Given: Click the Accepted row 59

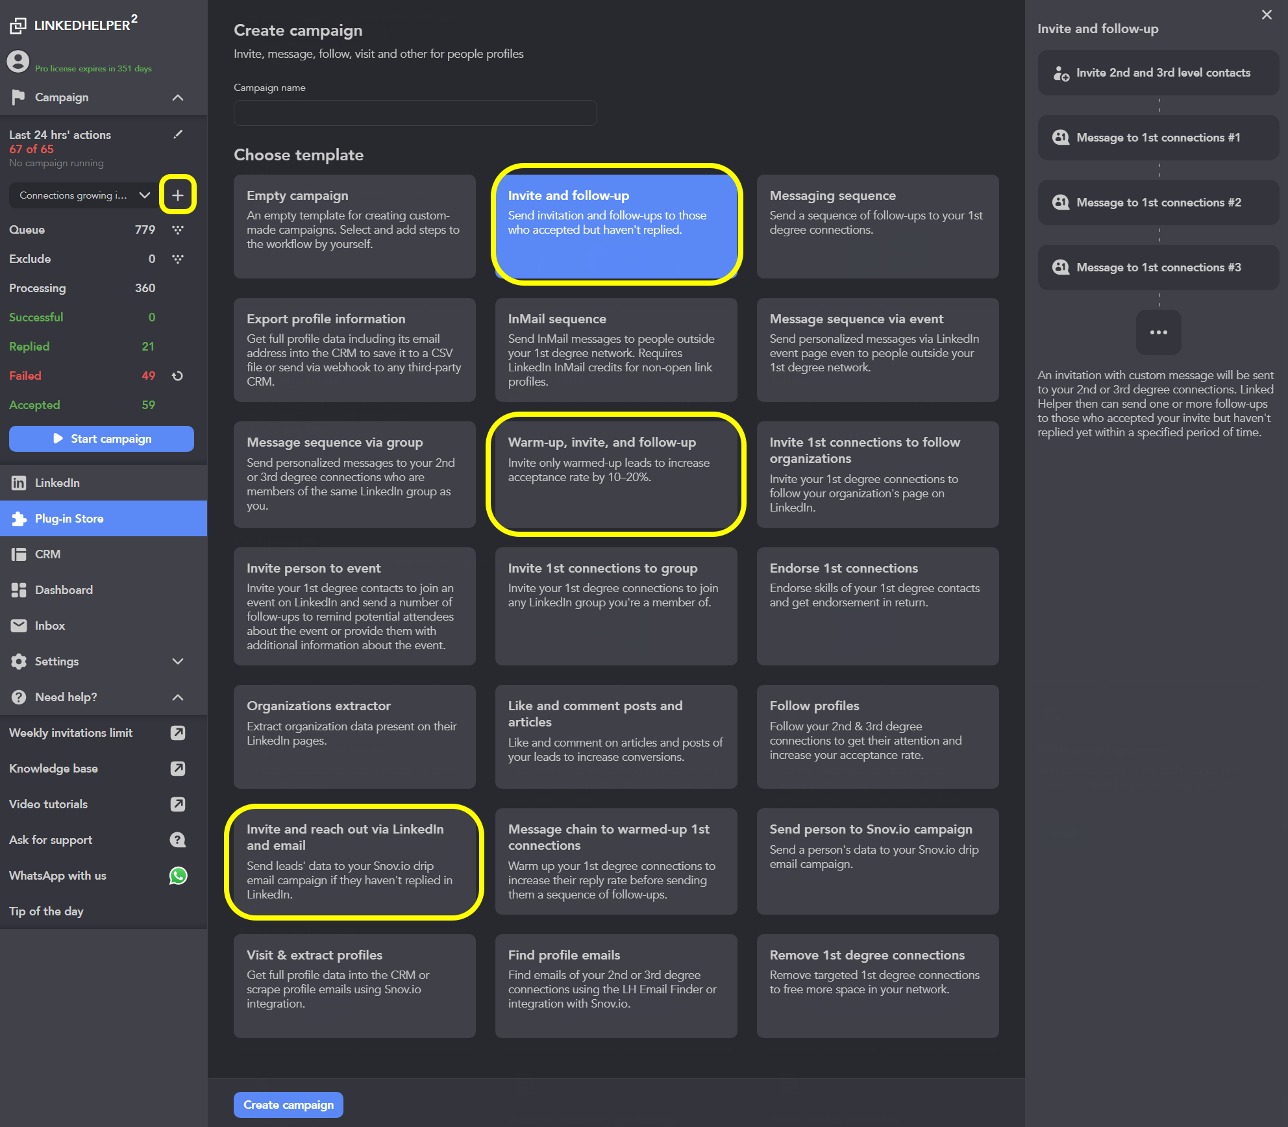Looking at the screenshot, I should (82, 405).
